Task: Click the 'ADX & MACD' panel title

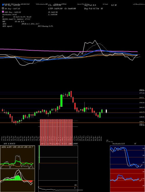Action: pos(9,144)
